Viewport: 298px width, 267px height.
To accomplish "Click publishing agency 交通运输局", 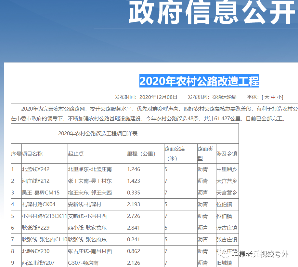I will tap(224, 97).
